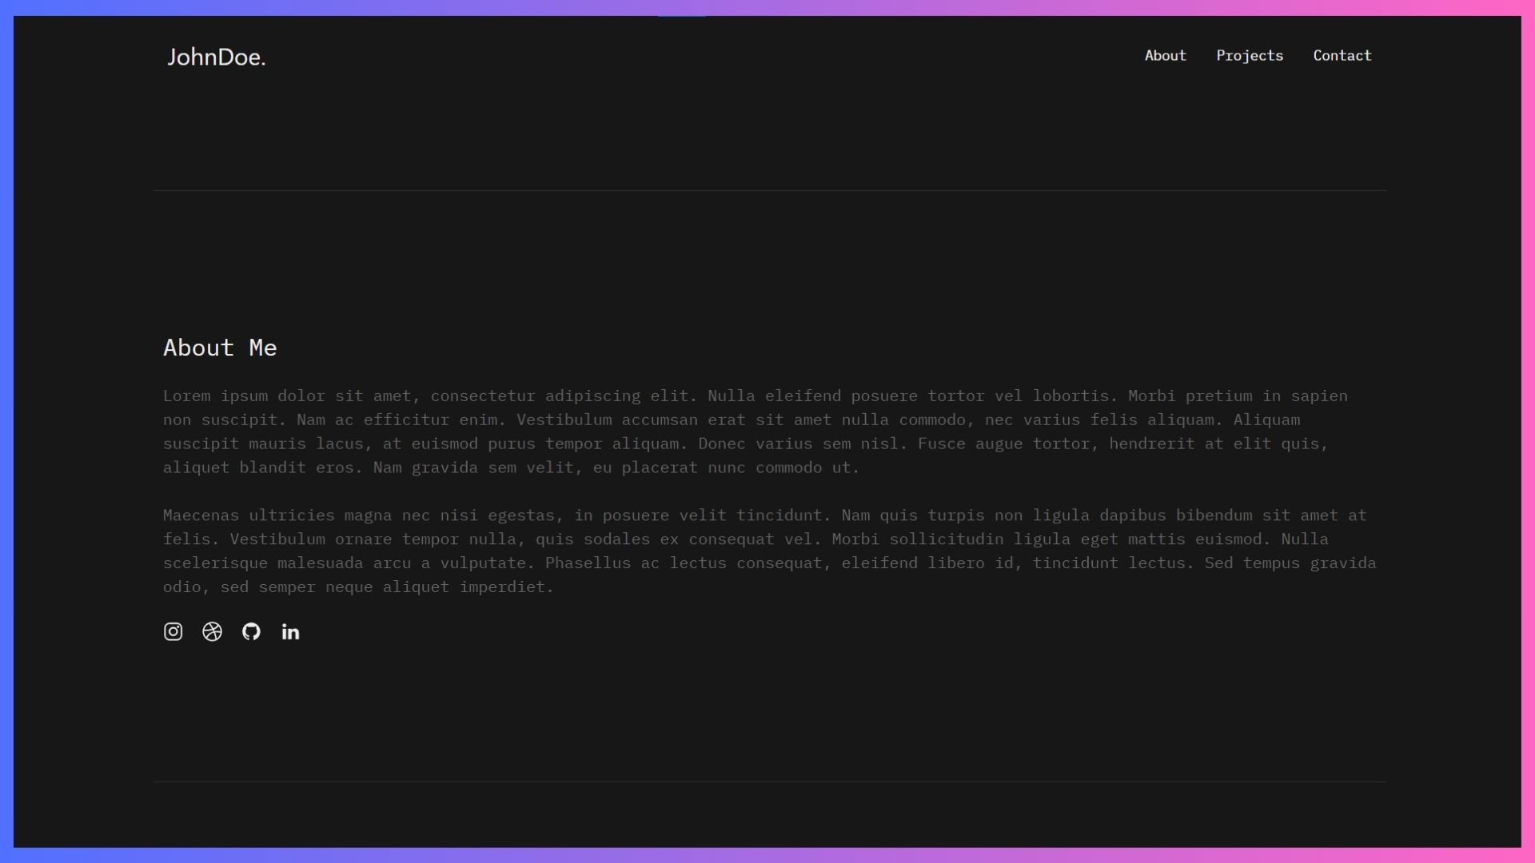Click the navigation bar region
Screen dimensions: 1535x863
click(767, 56)
